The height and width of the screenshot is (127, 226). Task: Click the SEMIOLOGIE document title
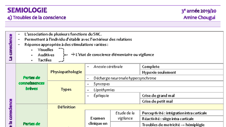click(27, 10)
